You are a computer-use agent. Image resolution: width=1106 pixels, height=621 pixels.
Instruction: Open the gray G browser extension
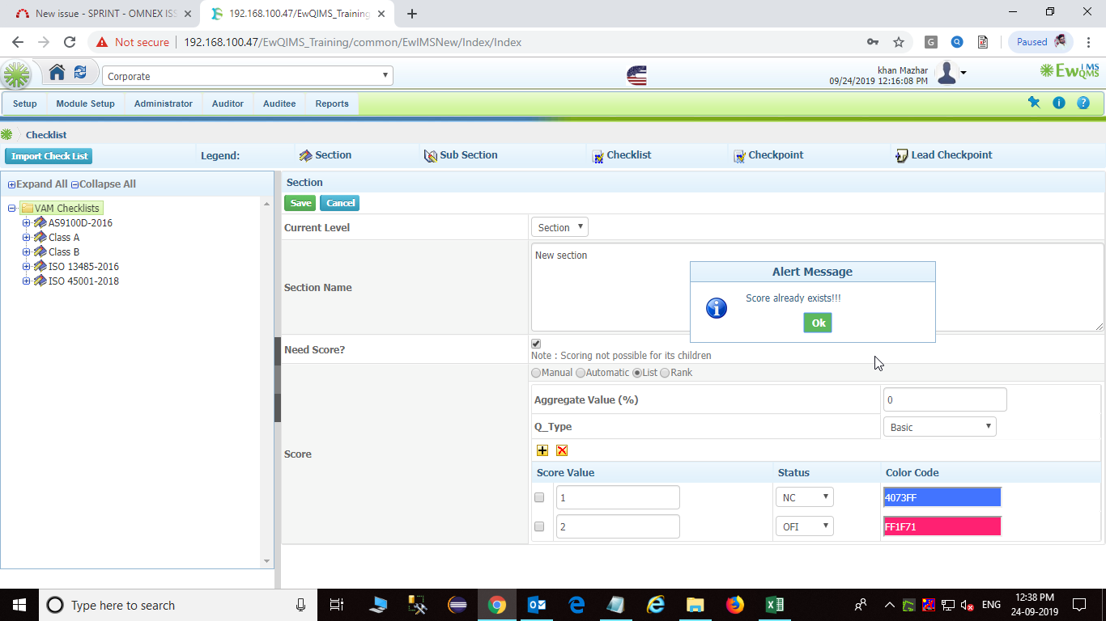931,42
